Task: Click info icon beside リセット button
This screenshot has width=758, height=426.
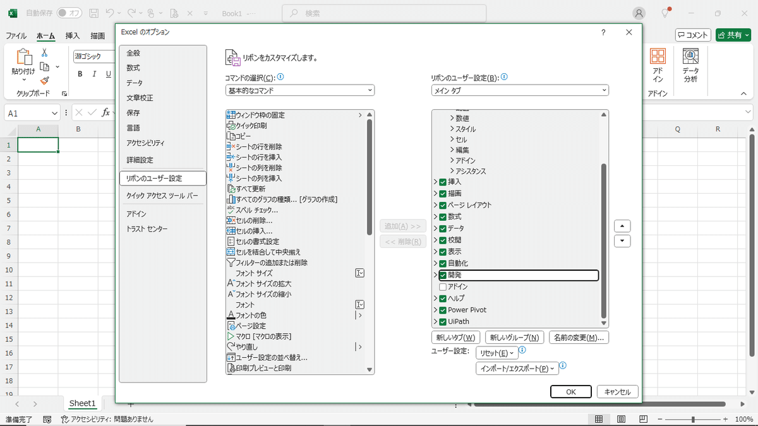Action: click(x=523, y=350)
